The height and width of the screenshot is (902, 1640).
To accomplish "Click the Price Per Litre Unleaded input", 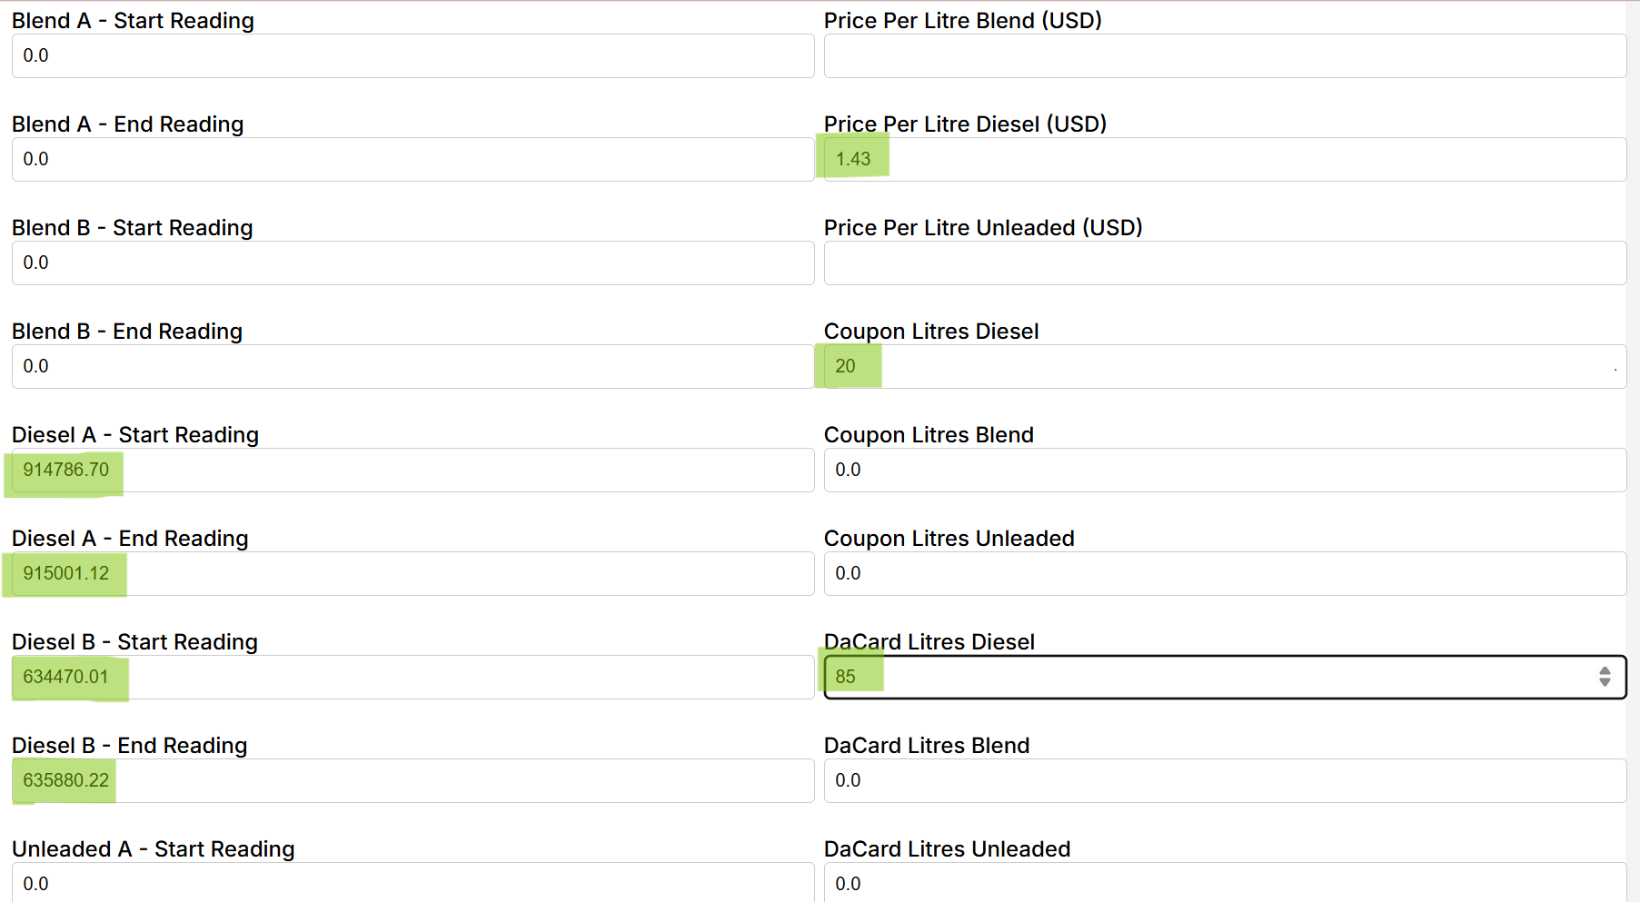I will tap(1225, 263).
